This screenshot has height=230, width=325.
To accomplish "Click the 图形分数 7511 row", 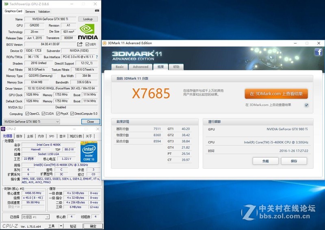I will pos(139,129).
